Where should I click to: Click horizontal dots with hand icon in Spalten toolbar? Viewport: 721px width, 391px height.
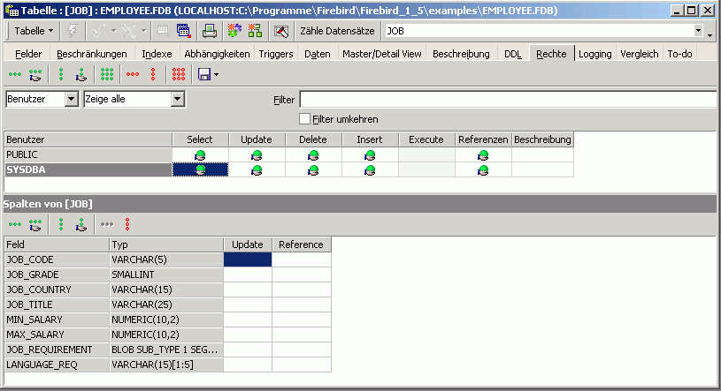point(35,224)
